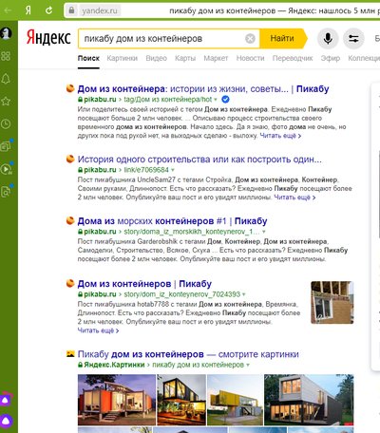Launch Alice assistant purple icon at bottom
Viewport: 380px width, 433px height.
click(6, 421)
